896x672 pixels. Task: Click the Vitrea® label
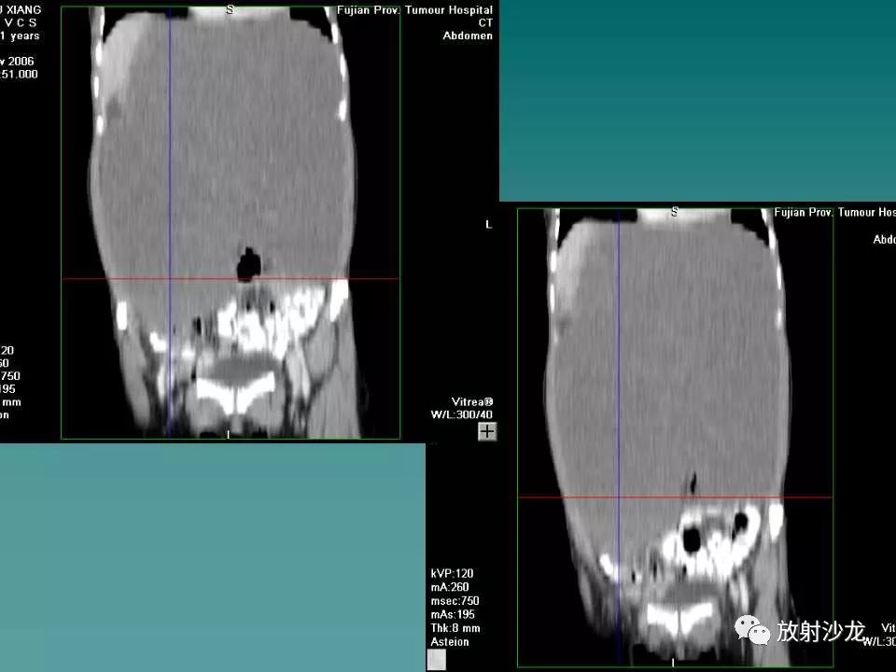point(472,401)
